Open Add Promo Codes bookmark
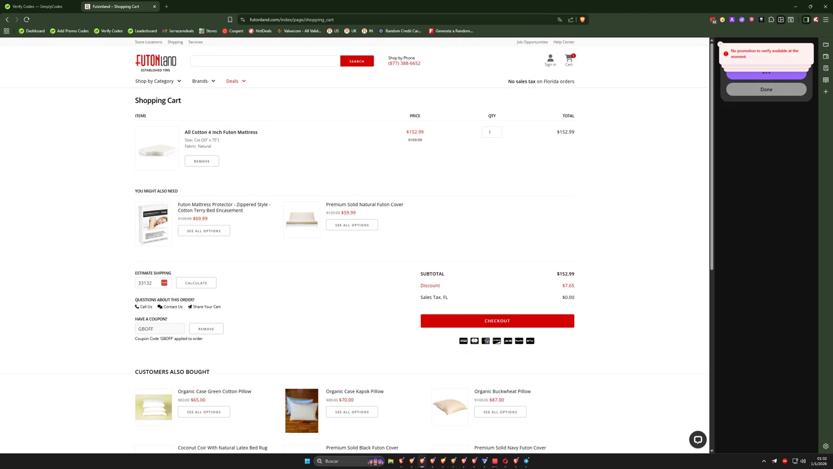833x469 pixels. pyautogui.click(x=69, y=31)
